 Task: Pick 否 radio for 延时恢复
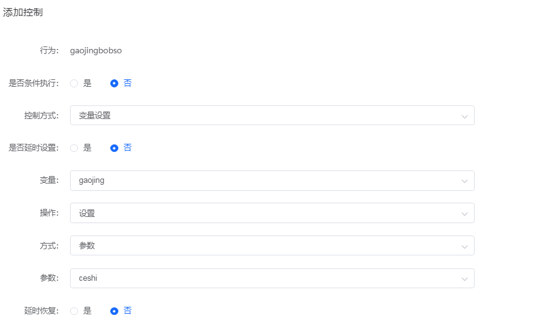pos(114,311)
